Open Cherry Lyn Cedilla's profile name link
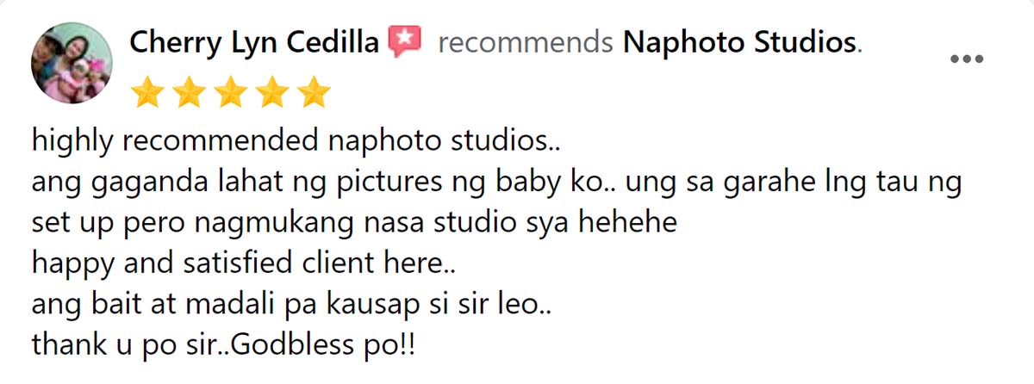The width and height of the screenshot is (1034, 384). [254, 42]
